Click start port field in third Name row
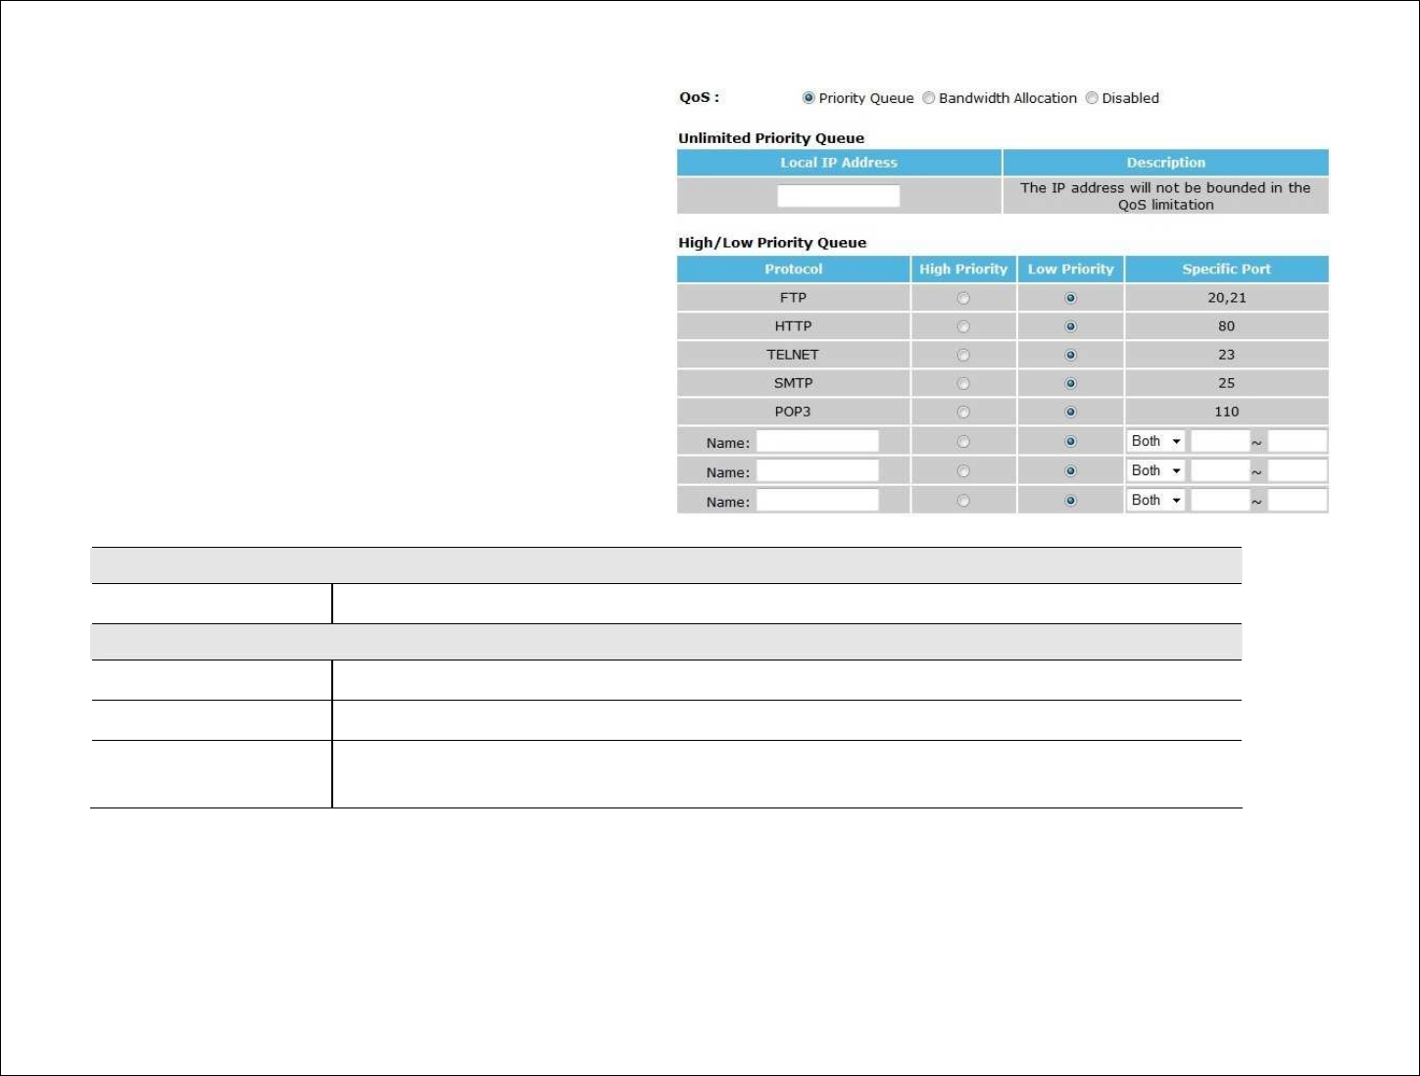Viewport: 1420px width, 1076px height. tap(1220, 500)
